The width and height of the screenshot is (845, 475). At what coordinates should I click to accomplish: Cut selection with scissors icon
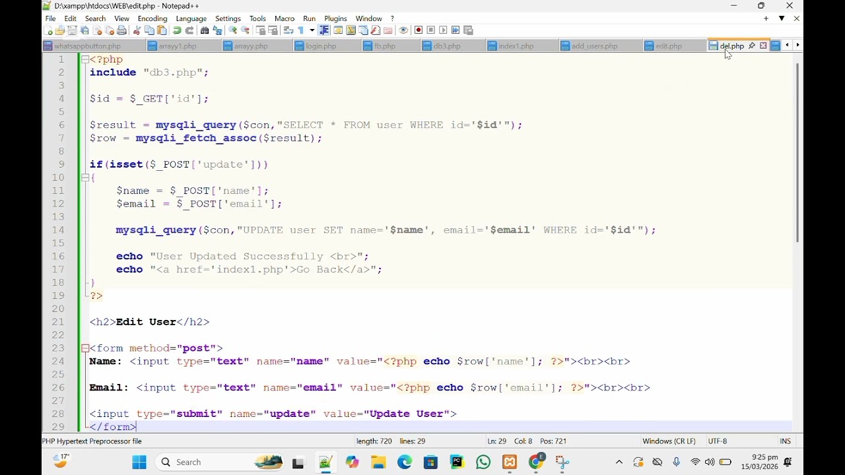(137, 30)
